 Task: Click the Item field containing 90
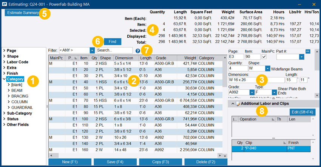253,57
